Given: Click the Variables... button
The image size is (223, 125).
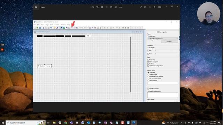Looking at the screenshot, I should pyautogui.click(x=169, y=42).
